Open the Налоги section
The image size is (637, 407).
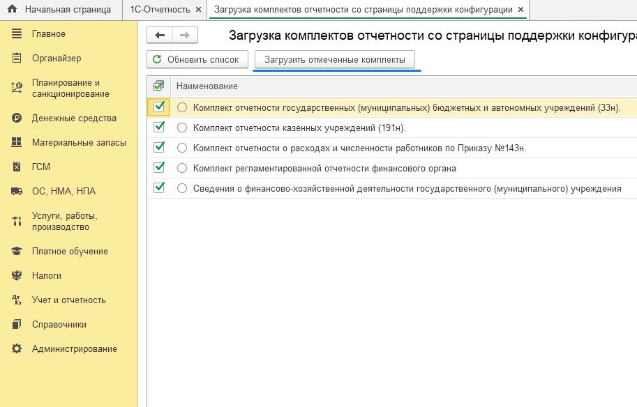click(x=47, y=275)
